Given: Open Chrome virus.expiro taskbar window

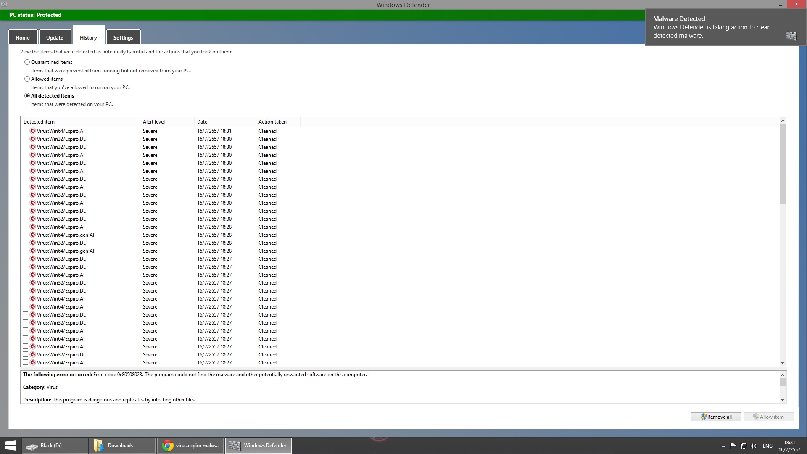Looking at the screenshot, I should (x=191, y=446).
